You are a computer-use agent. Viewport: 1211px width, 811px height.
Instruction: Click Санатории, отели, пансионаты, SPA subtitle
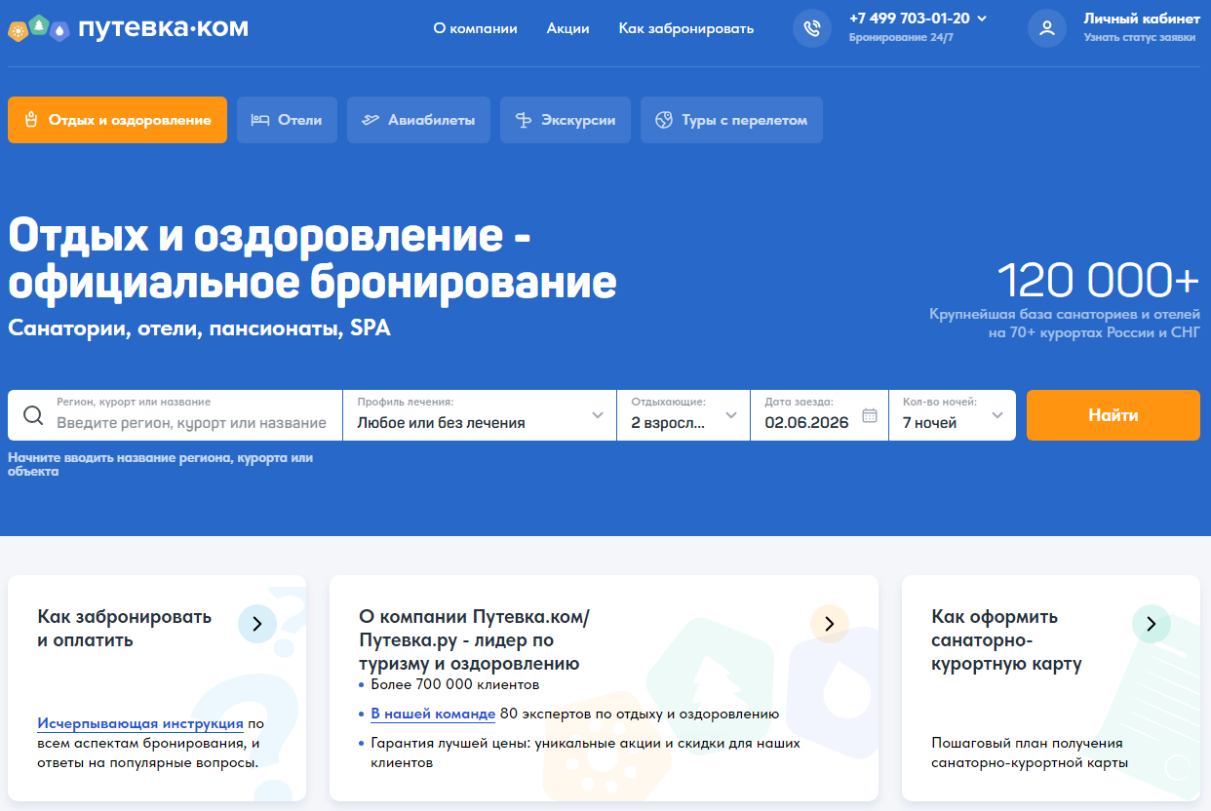point(199,328)
